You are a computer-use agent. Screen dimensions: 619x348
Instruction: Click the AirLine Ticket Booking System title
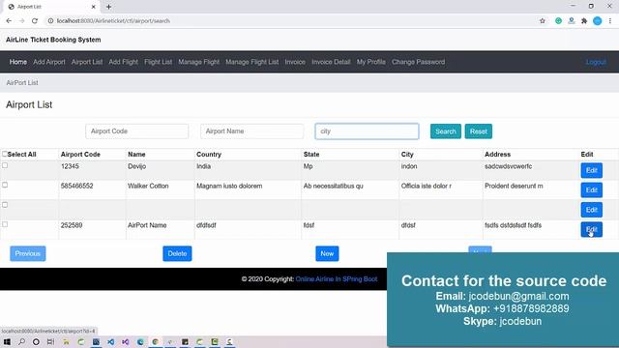coord(53,40)
